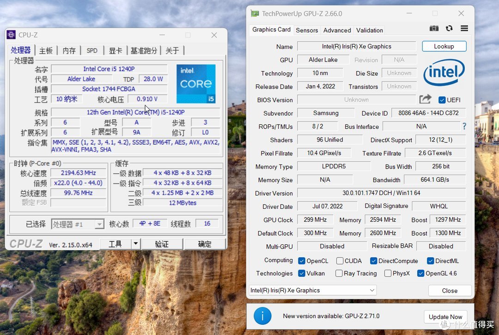Click the Update Now button
The width and height of the screenshot is (499, 335).
(x=445, y=317)
